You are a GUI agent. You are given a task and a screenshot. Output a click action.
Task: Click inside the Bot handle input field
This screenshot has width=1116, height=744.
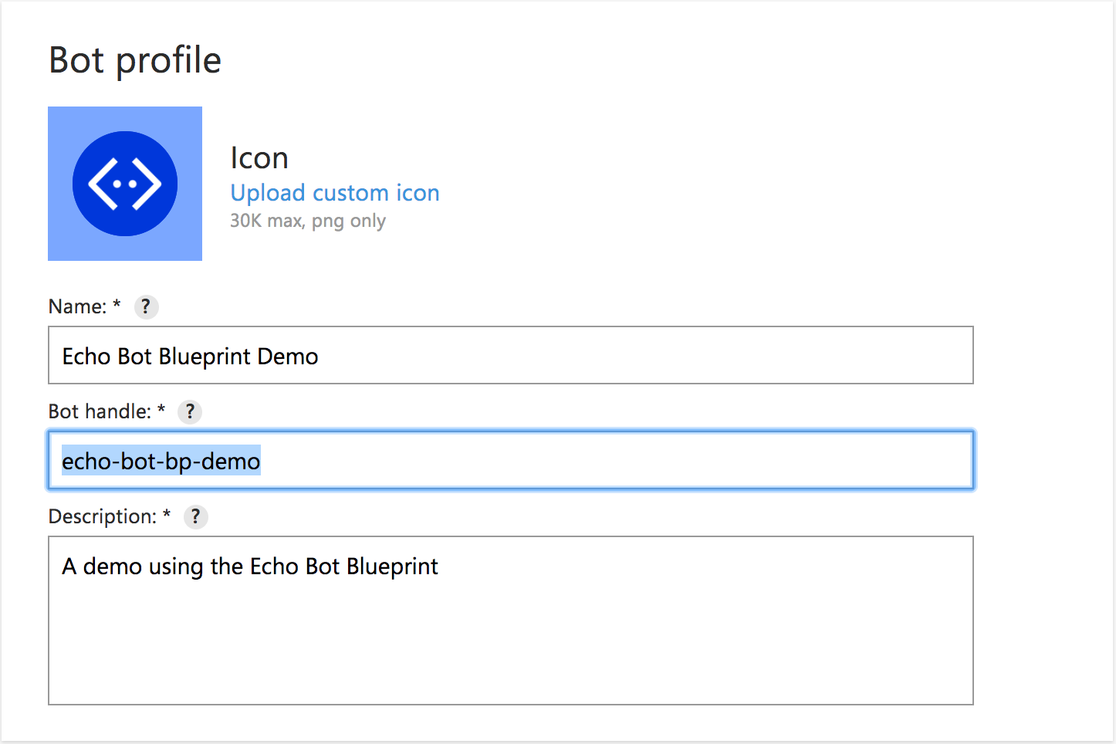pos(617,461)
